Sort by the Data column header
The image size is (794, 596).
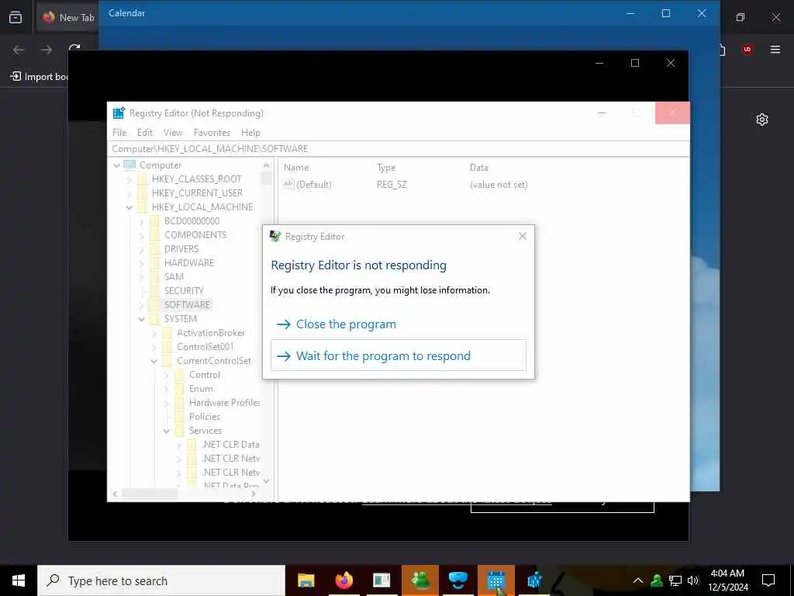click(x=479, y=168)
